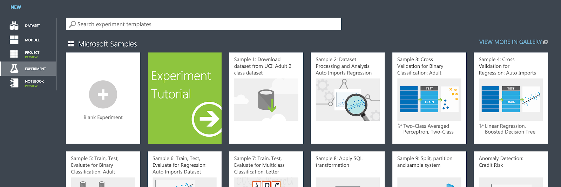Open the DATASET menu item
This screenshot has height=187, width=561.
[x=28, y=26]
